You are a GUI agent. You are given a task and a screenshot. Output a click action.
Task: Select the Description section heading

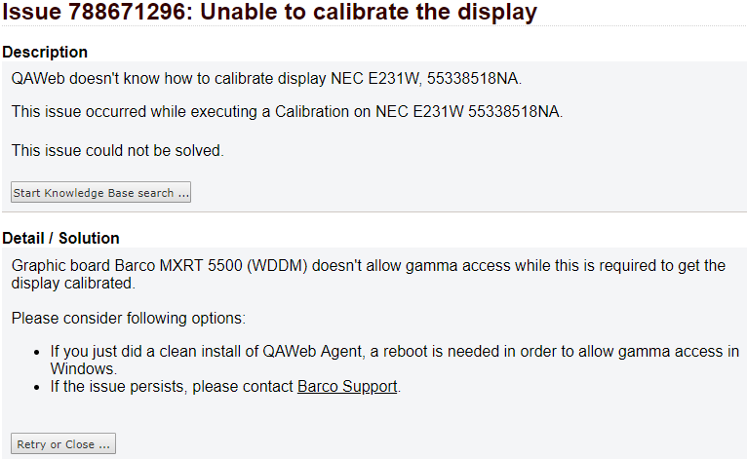45,52
